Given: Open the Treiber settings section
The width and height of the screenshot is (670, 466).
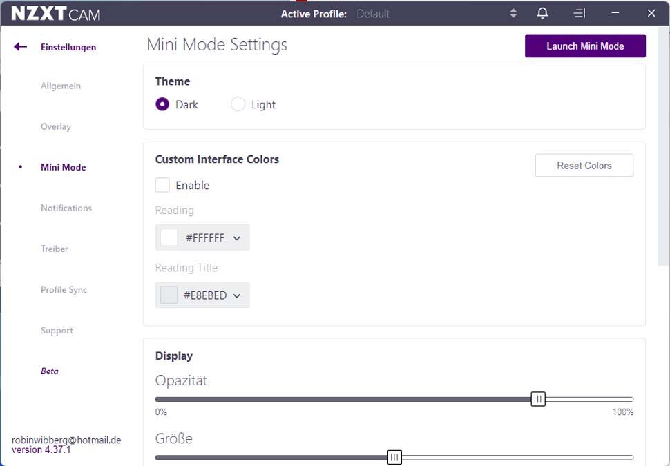Looking at the screenshot, I should coord(55,249).
